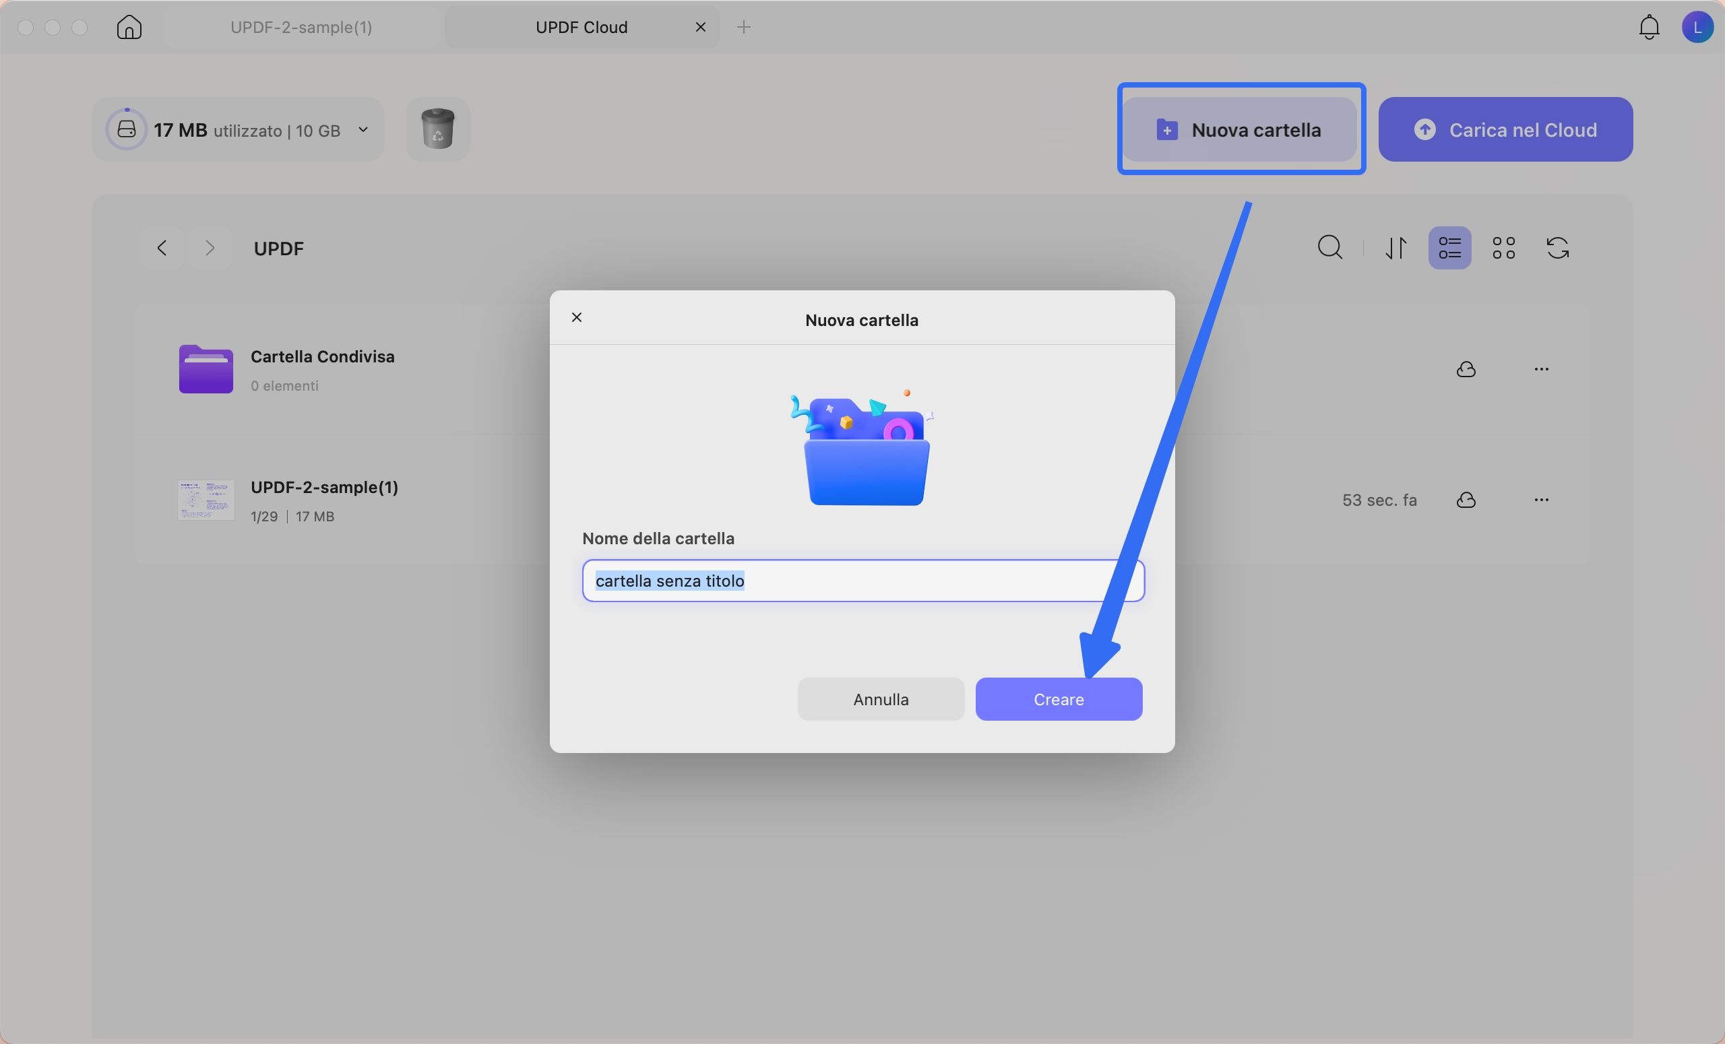Viewport: 1725px width, 1044px height.
Task: Click the UPDF-2-sample(1) file name
Action: [x=324, y=487]
